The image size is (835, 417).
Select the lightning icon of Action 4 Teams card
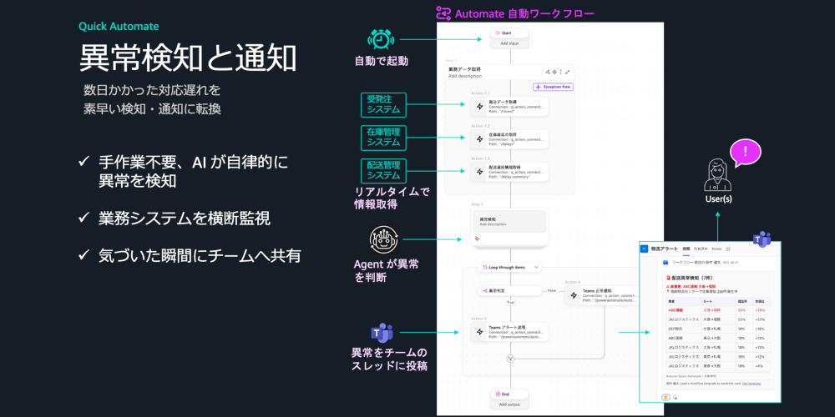pyautogui.click(x=574, y=295)
